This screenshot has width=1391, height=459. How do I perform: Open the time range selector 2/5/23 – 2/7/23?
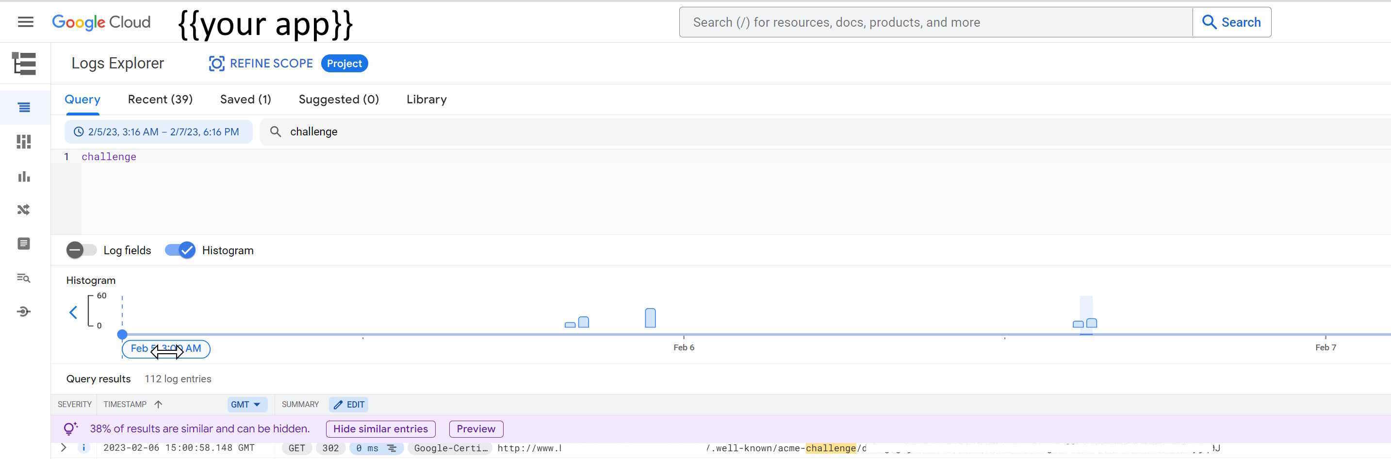point(158,132)
